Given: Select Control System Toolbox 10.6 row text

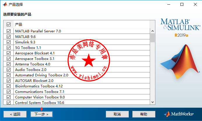Looking at the screenshot, I should tap(40, 102).
